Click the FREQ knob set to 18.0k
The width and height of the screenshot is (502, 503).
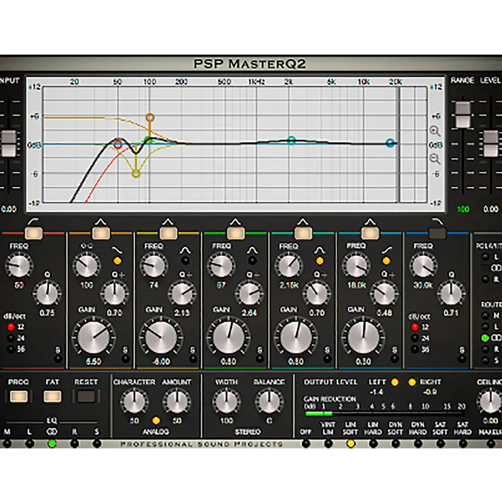pyautogui.click(x=356, y=266)
